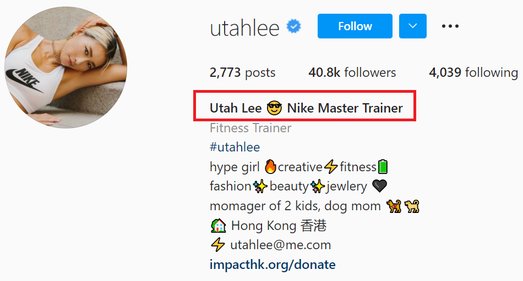Expand the suggested accounts dropdown arrow
The height and width of the screenshot is (281, 523).
412,26
